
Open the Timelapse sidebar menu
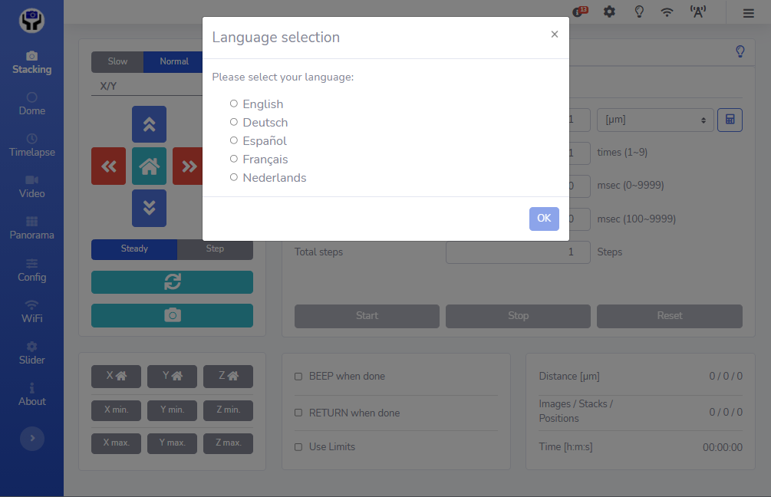[x=31, y=144]
